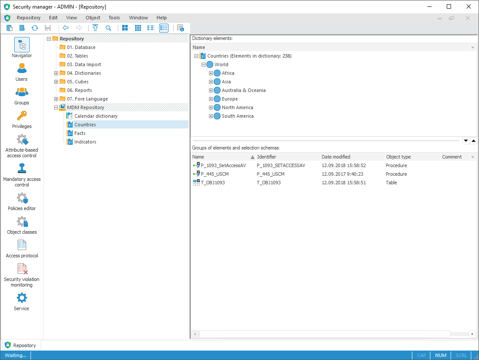Click the horizontal scrollbar right arrow
The image size is (479, 360).
473,334
